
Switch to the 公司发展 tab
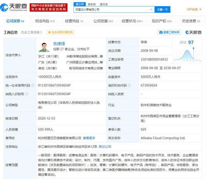[103, 21]
